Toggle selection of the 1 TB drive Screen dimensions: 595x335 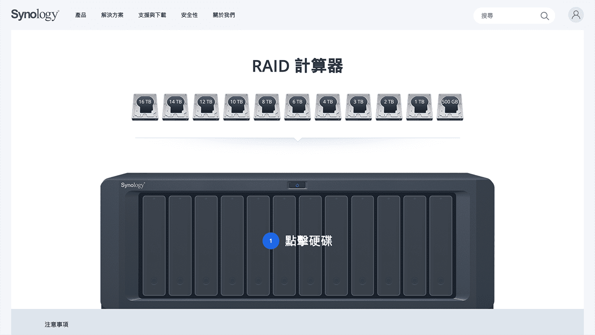point(419,107)
